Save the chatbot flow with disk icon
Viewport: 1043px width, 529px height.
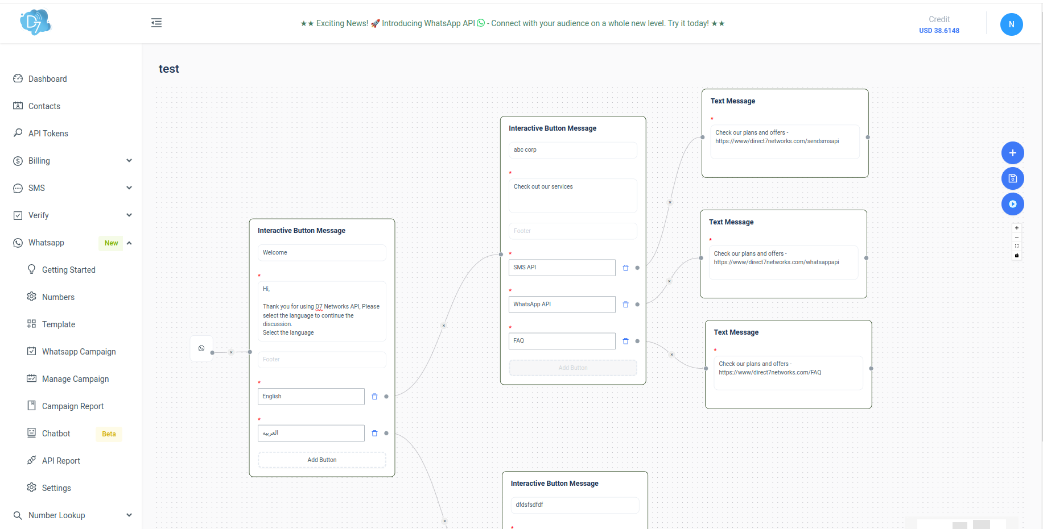pyautogui.click(x=1012, y=178)
